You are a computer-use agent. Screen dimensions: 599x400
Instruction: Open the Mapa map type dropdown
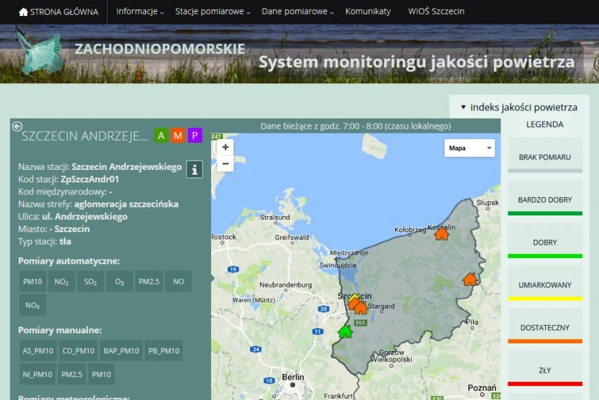pos(469,148)
